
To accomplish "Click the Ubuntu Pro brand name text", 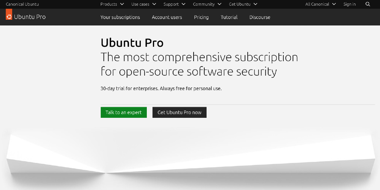I will (30, 17).
